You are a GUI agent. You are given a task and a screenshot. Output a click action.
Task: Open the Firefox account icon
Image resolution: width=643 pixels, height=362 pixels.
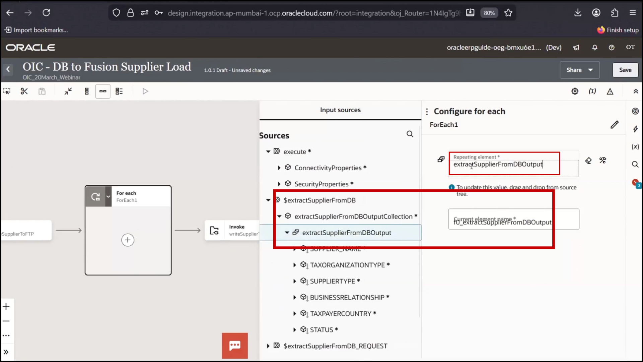[x=596, y=13]
